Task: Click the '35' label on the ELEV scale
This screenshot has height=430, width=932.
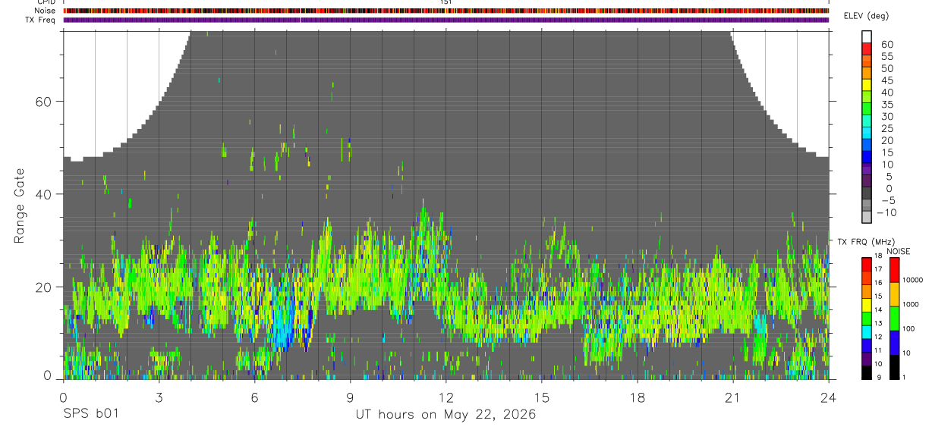Action: point(887,105)
